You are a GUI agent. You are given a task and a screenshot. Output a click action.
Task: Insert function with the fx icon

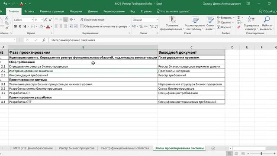tap(44, 40)
